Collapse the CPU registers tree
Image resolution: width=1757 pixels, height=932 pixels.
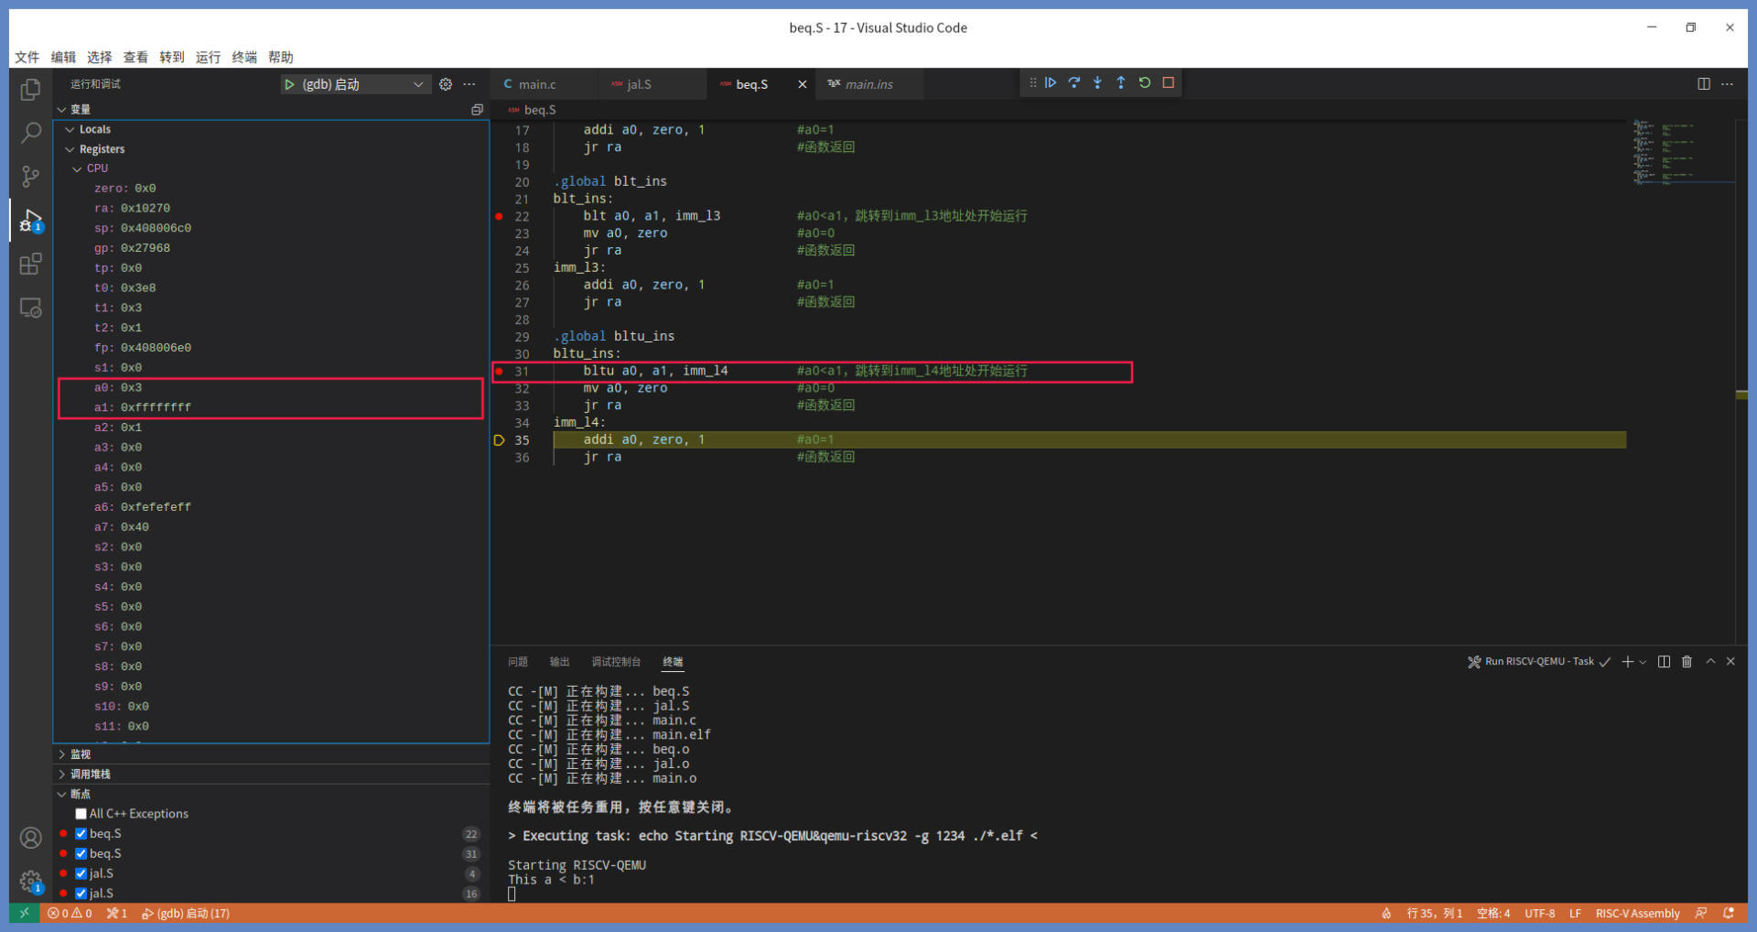click(x=78, y=169)
